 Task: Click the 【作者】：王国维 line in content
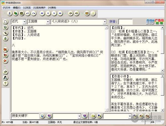24,31
